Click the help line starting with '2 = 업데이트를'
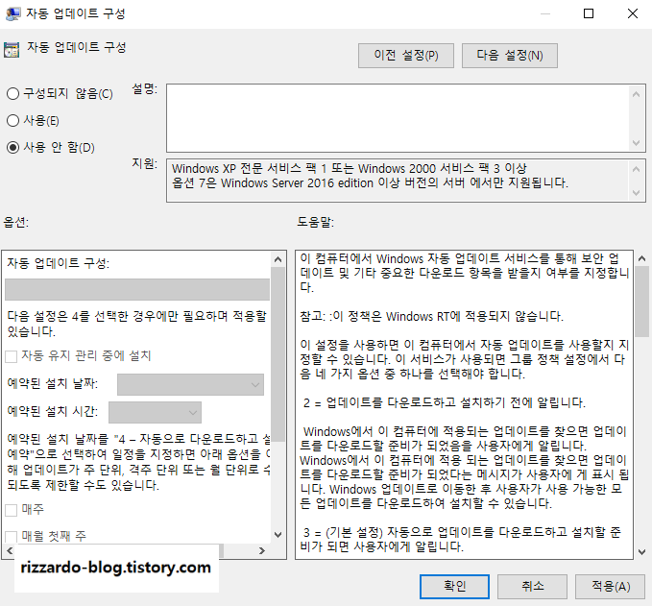 (x=444, y=402)
